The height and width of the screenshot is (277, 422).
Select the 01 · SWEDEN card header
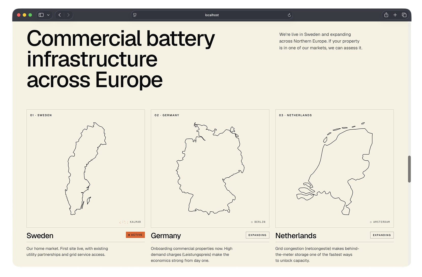[x=41, y=115]
